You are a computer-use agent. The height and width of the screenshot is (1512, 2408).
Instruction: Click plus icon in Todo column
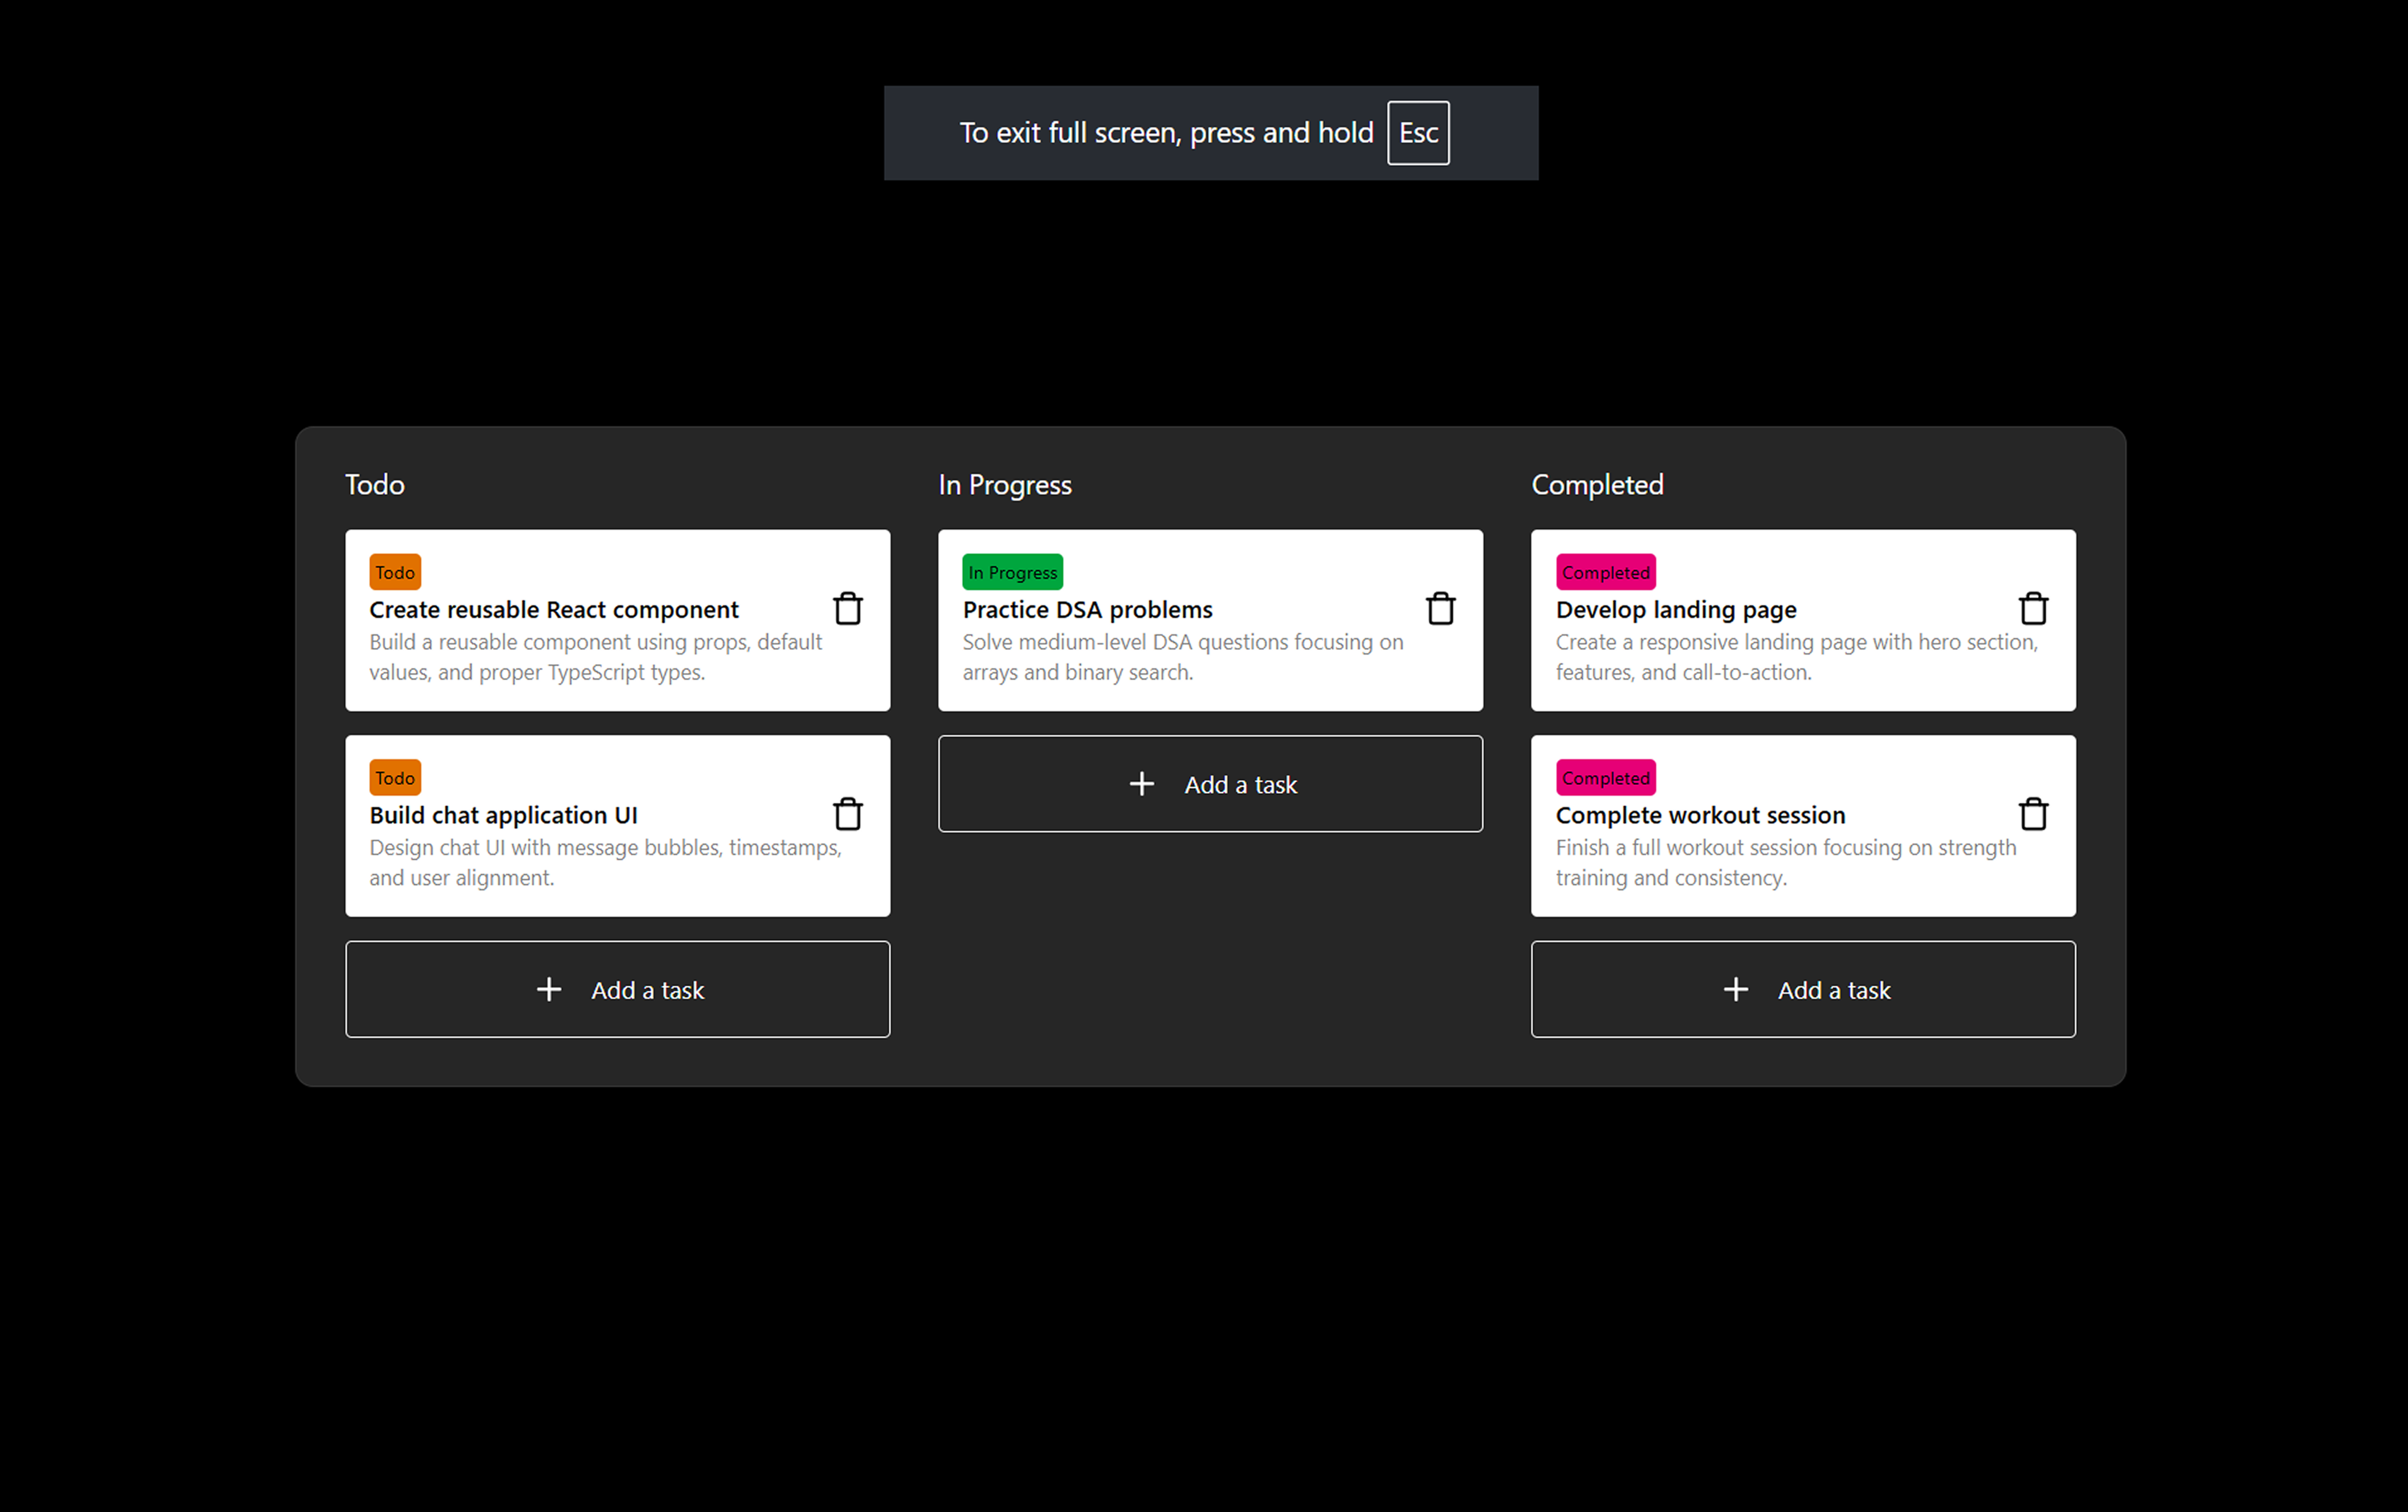click(x=549, y=990)
